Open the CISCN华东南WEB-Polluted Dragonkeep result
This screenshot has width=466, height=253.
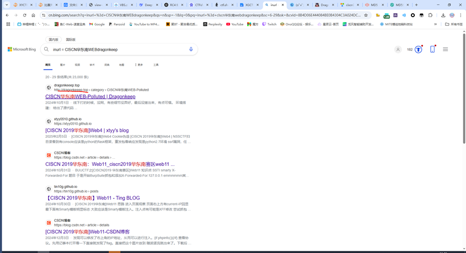pos(90,96)
